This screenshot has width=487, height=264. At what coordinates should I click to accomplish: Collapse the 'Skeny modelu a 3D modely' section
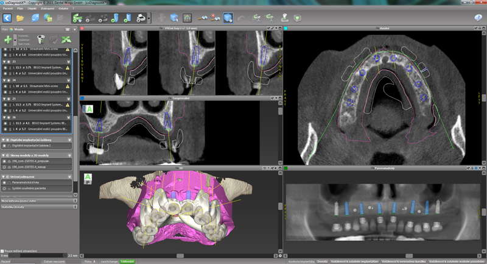[3, 155]
